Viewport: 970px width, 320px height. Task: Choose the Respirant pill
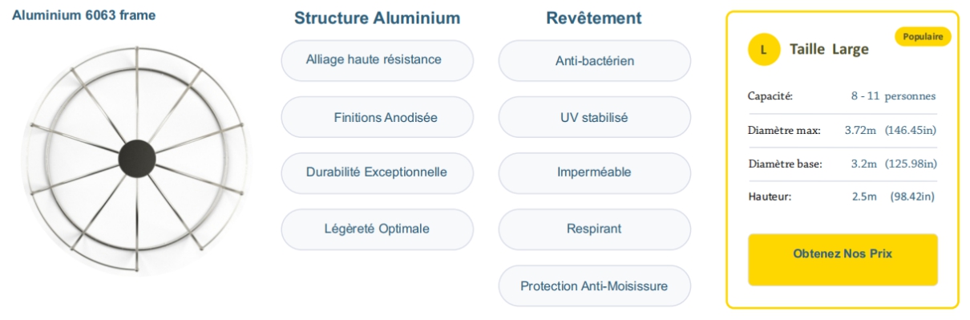tap(594, 229)
